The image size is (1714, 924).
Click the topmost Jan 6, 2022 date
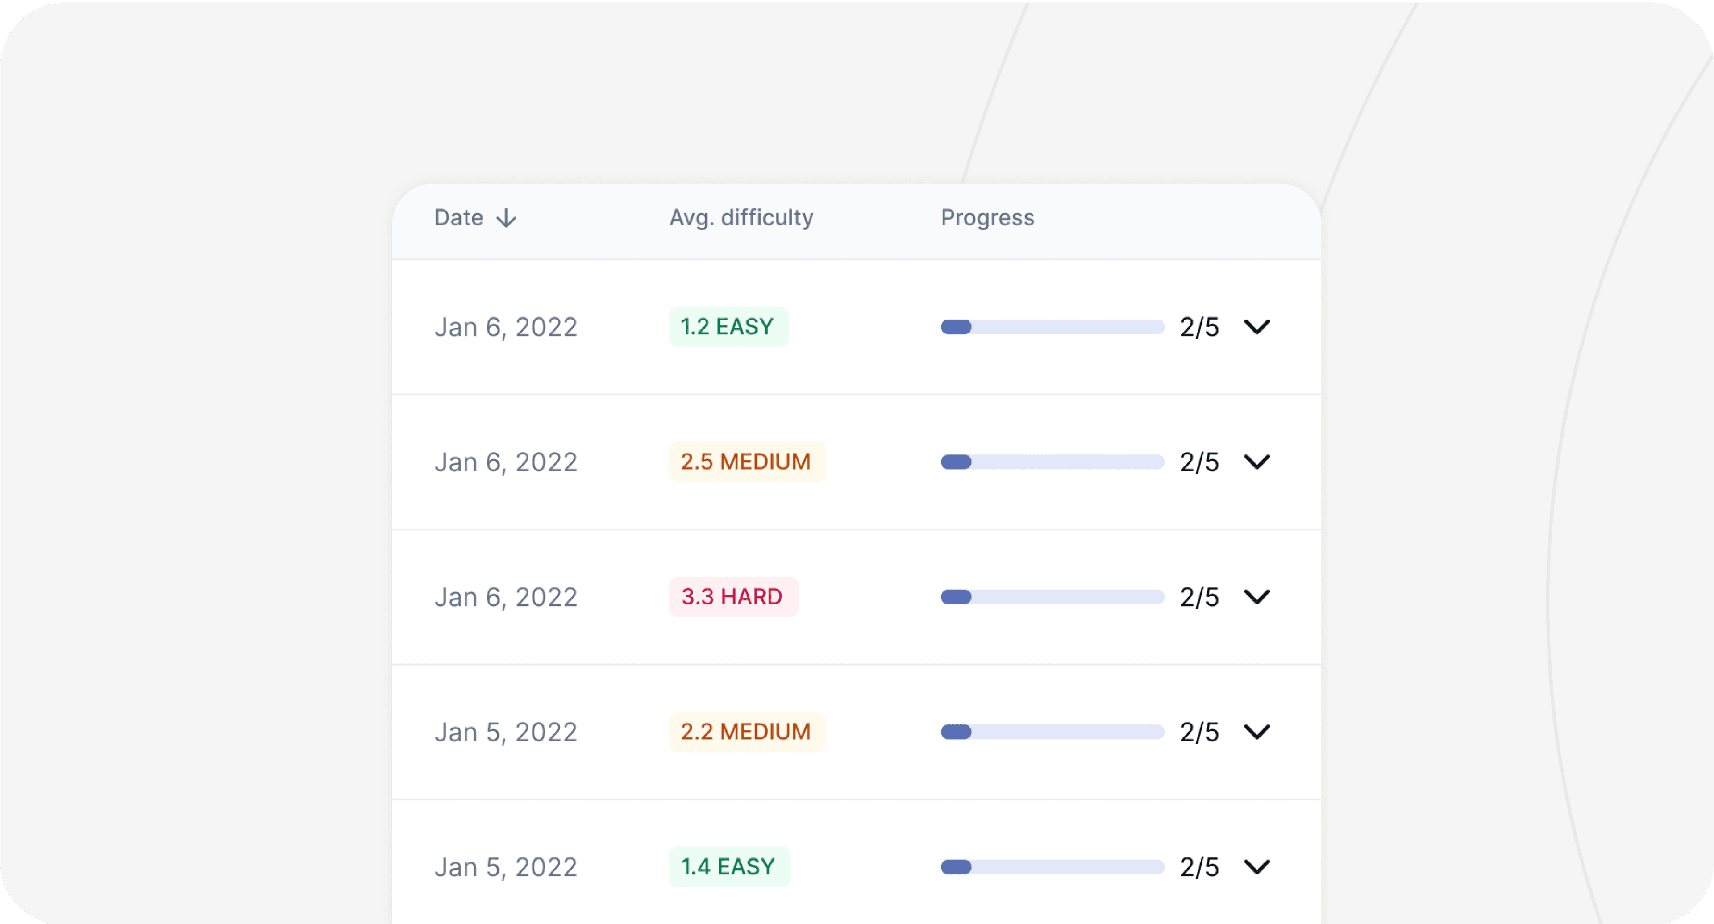pos(506,327)
